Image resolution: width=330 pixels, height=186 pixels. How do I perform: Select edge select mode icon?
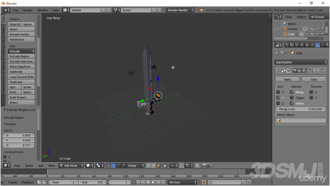pyautogui.click(x=154, y=165)
